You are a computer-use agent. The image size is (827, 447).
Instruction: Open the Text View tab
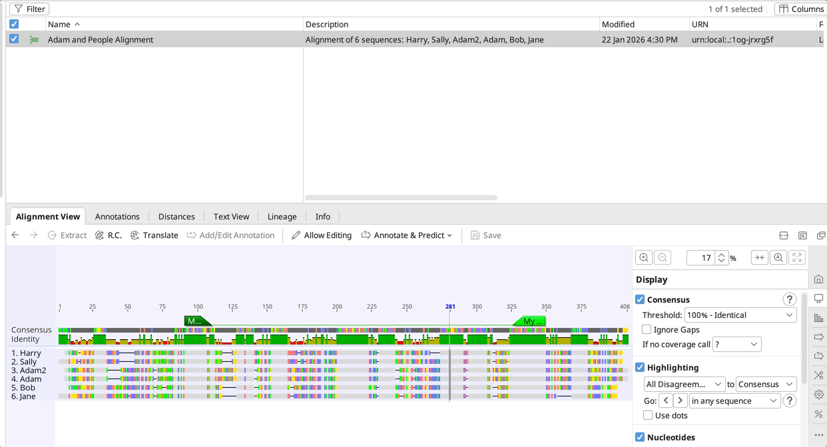click(x=231, y=217)
